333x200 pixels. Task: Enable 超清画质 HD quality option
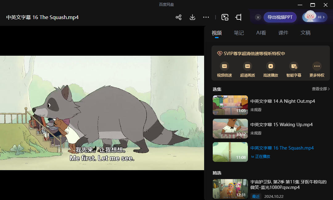pyautogui.click(x=248, y=66)
